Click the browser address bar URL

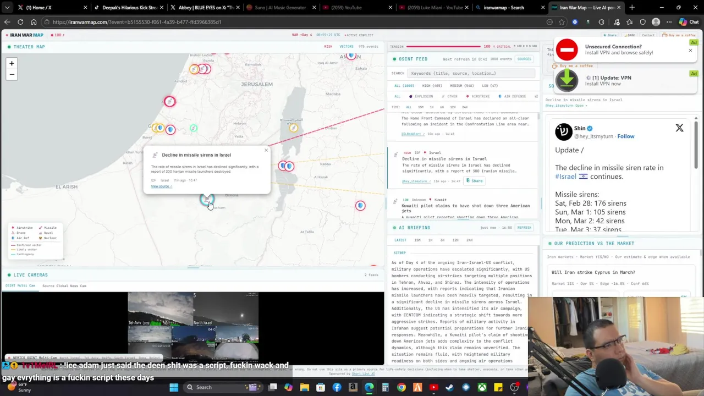pos(137,22)
